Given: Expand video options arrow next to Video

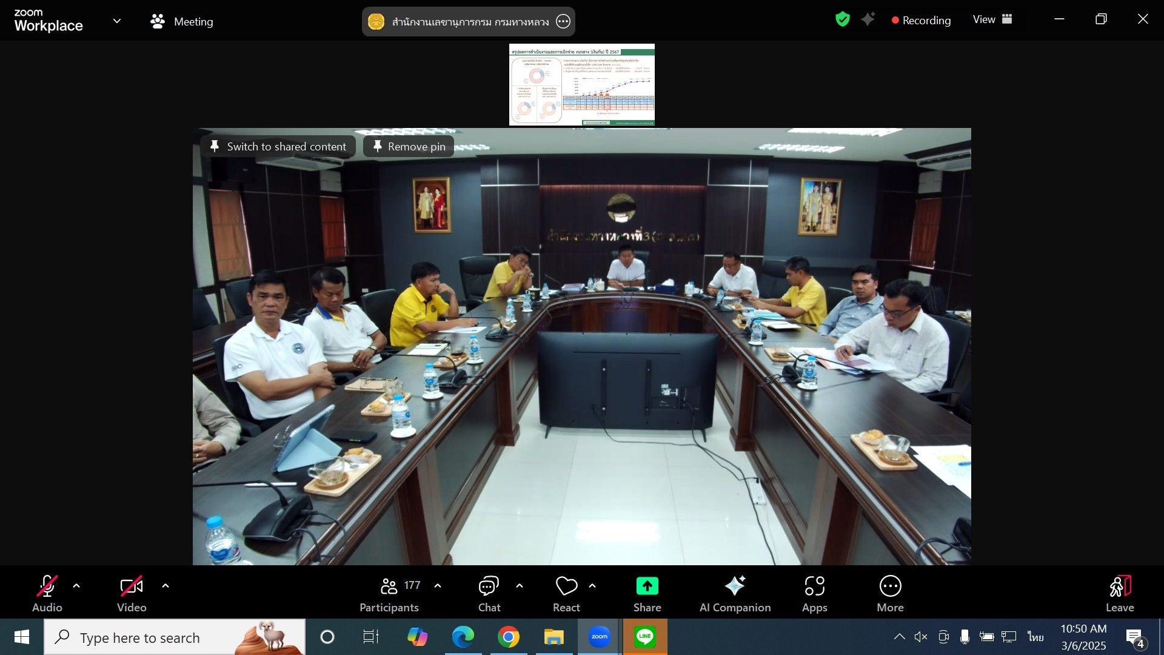Looking at the screenshot, I should (166, 586).
